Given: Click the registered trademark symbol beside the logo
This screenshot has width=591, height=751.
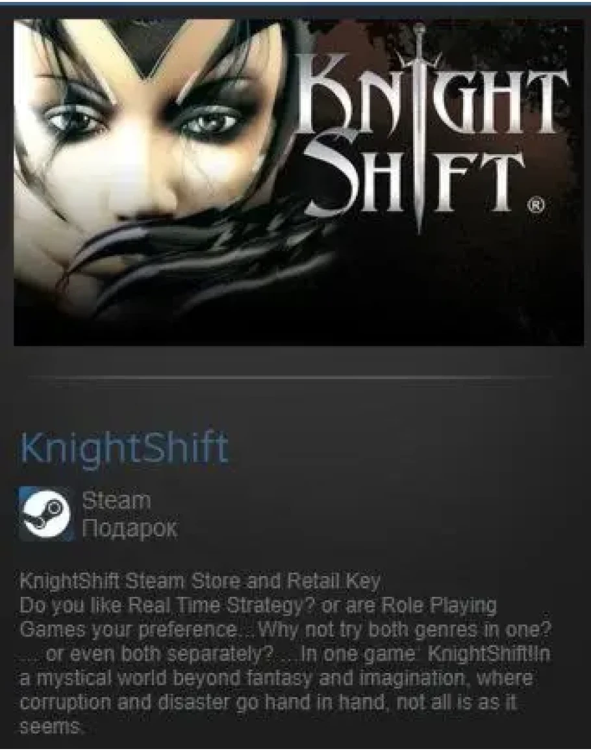Looking at the screenshot, I should point(536,205).
